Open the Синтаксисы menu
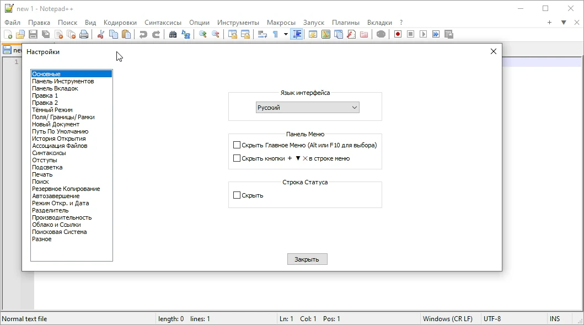 pos(163,23)
